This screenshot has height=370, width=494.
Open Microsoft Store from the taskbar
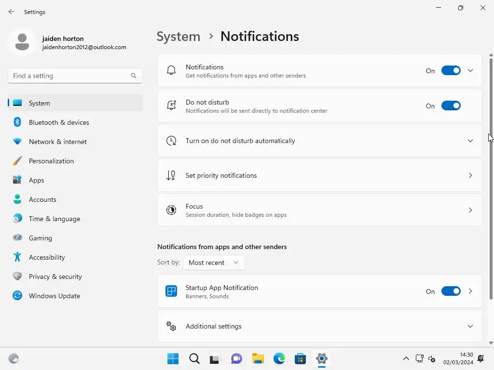click(300, 358)
